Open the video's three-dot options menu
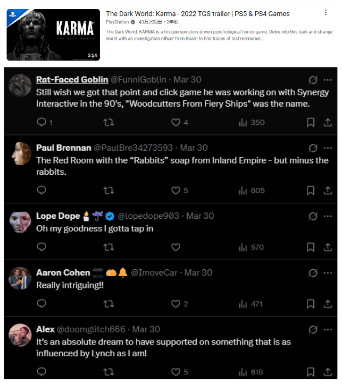 pyautogui.click(x=326, y=12)
